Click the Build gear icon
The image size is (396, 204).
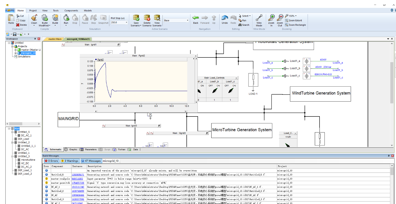pos(55,18)
